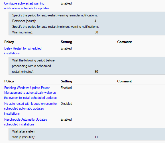Click Policy column header above Delay Restart
Screen dimensions: 165x143
tap(9, 42)
